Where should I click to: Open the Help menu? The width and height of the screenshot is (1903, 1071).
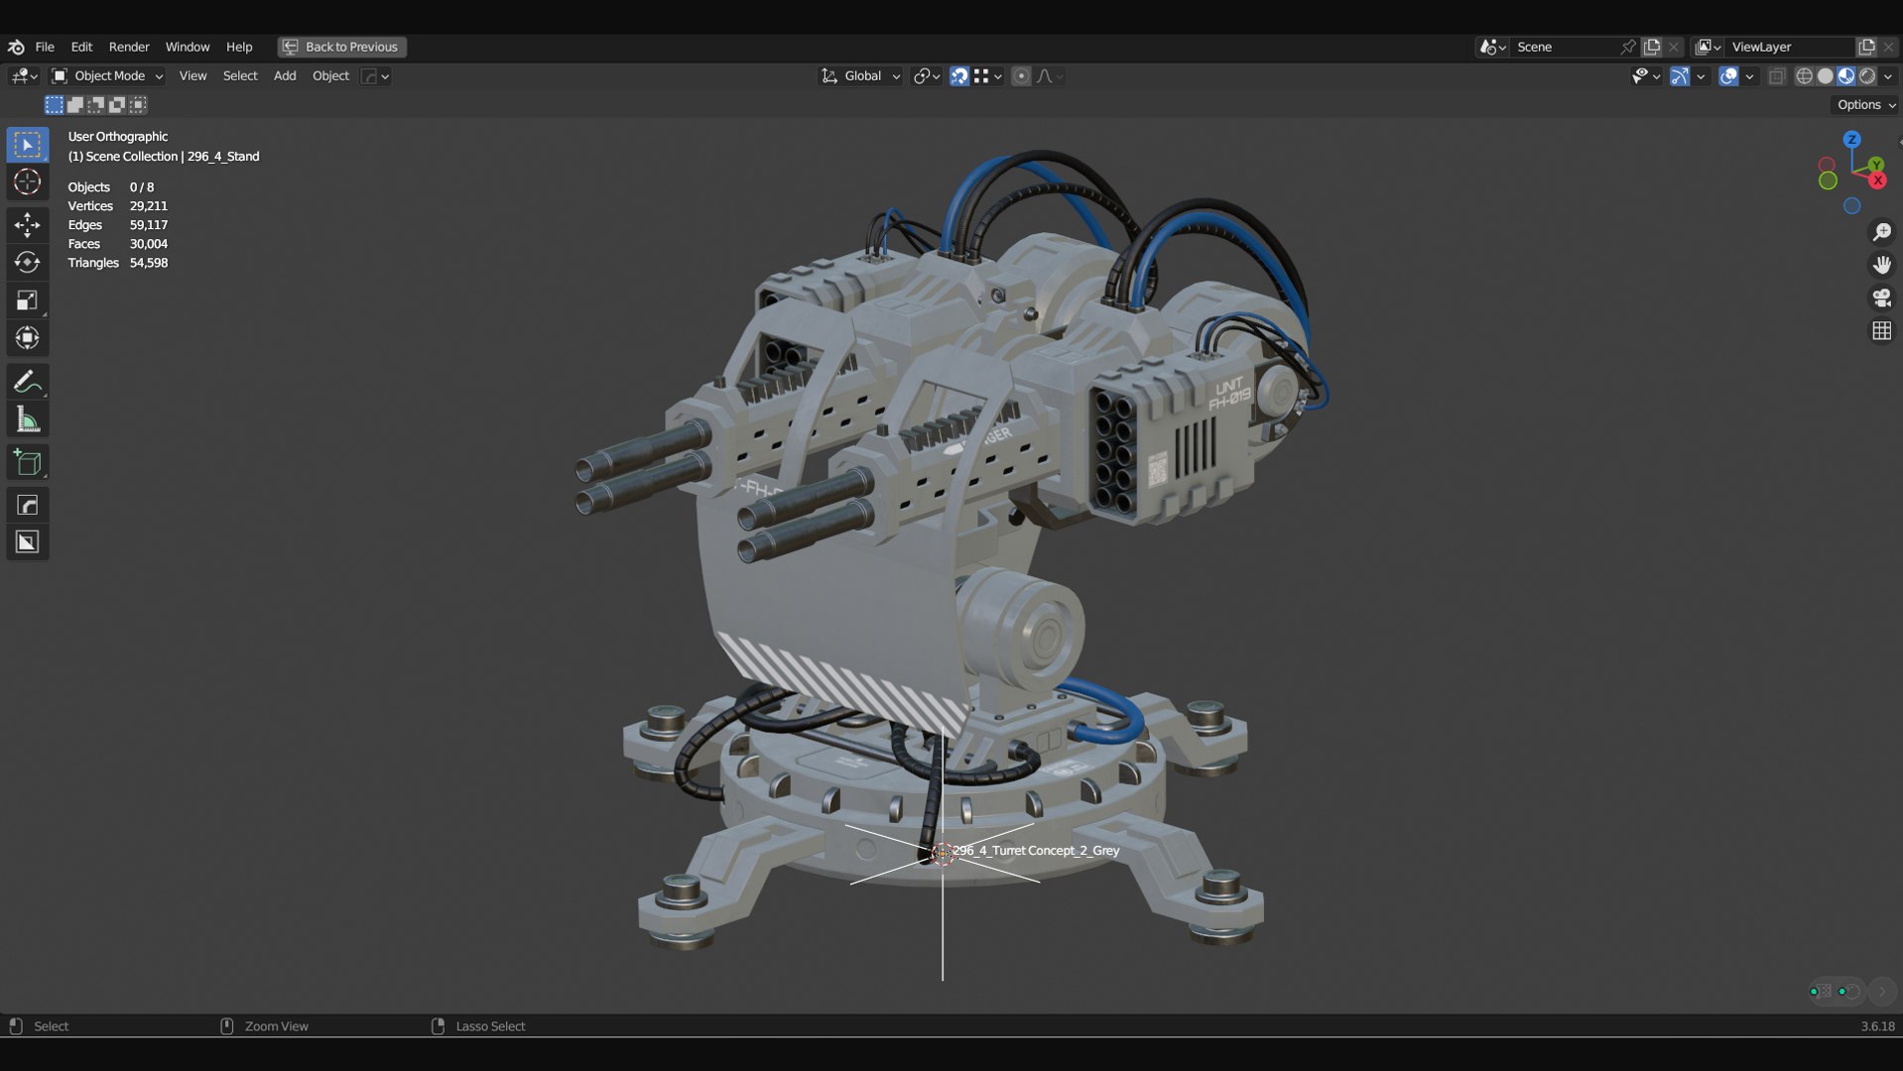point(239,47)
